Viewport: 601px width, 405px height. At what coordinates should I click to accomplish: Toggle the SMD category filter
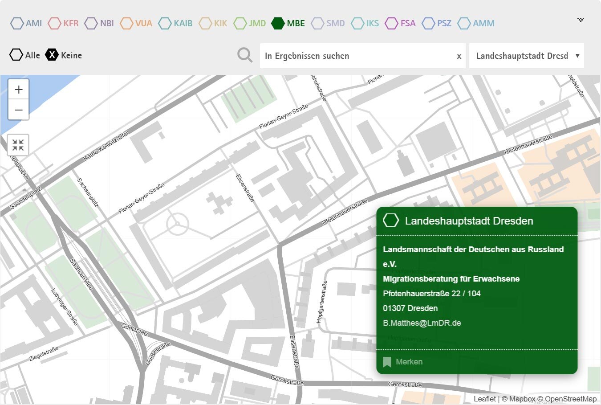(x=328, y=23)
